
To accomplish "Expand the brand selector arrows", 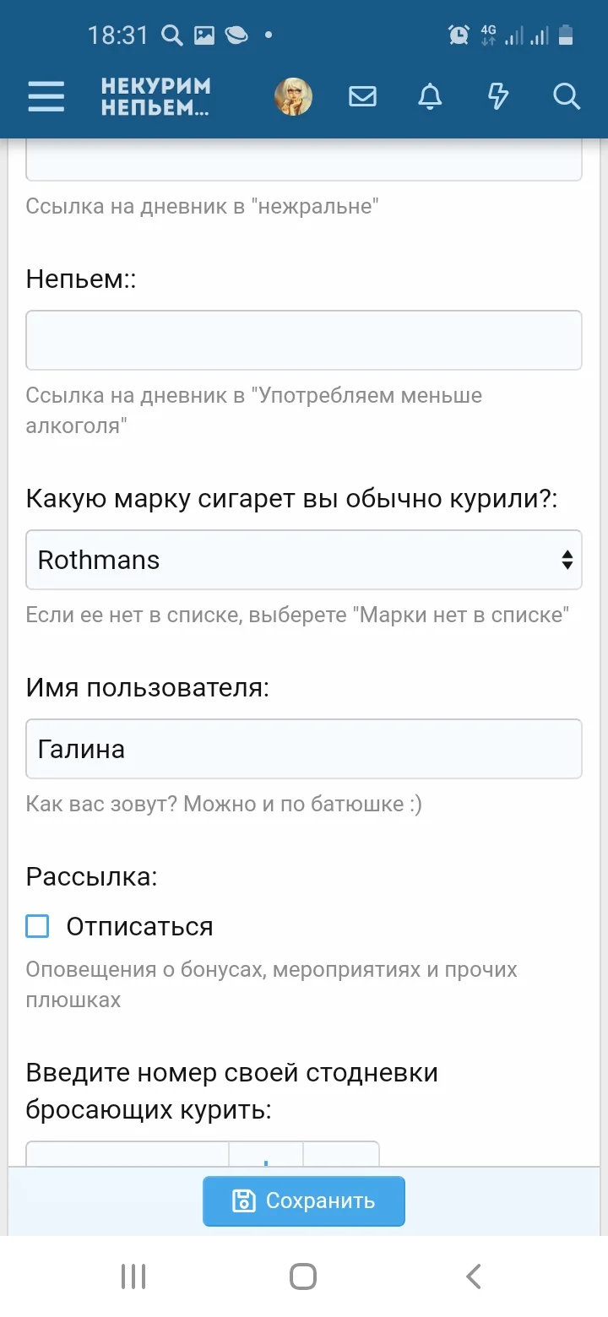I will pyautogui.click(x=566, y=560).
